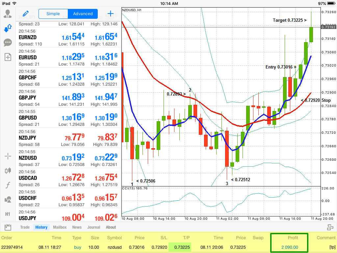
Task: Open the About tab
Action: point(111,227)
